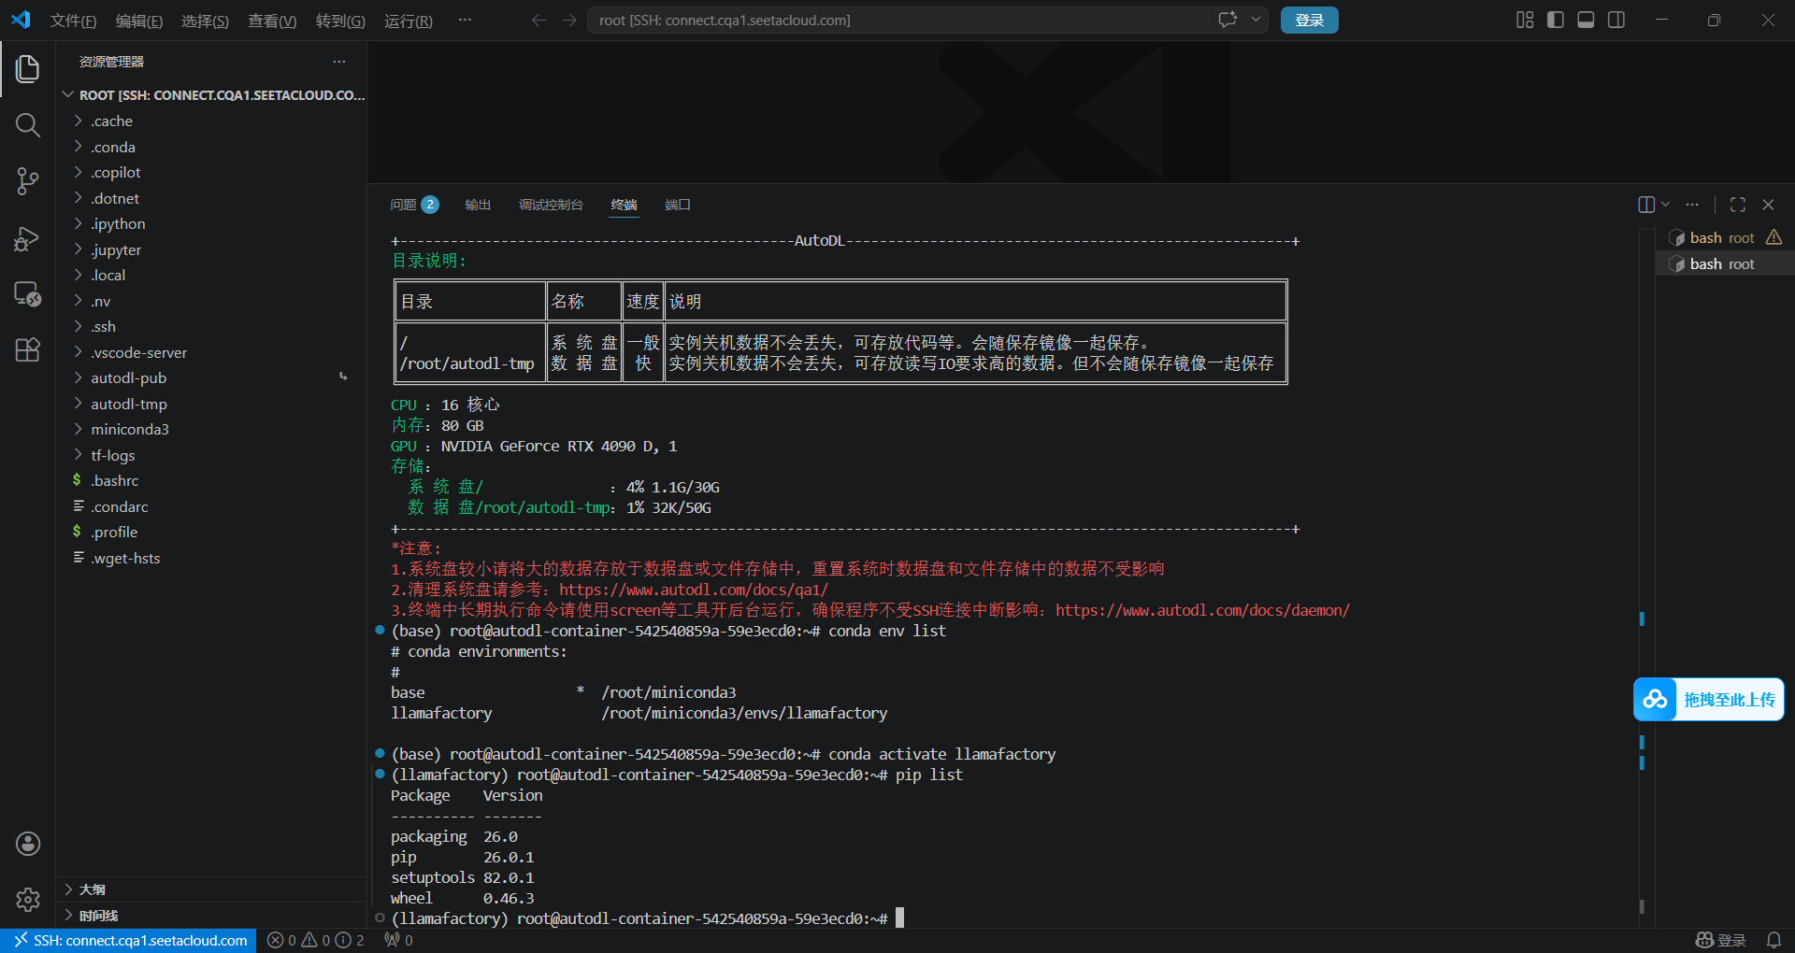The image size is (1795, 953).
Task: Open the 查看(V) menu
Action: point(272,21)
